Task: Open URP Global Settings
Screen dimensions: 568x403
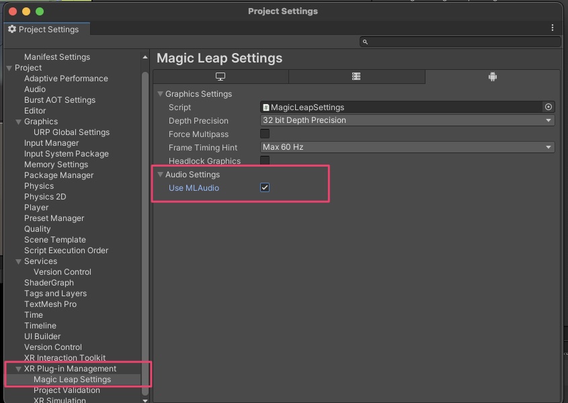Action: [x=71, y=132]
